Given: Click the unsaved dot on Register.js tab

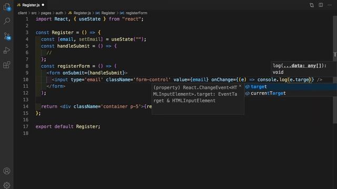Looking at the screenshot, I should (x=43, y=5).
